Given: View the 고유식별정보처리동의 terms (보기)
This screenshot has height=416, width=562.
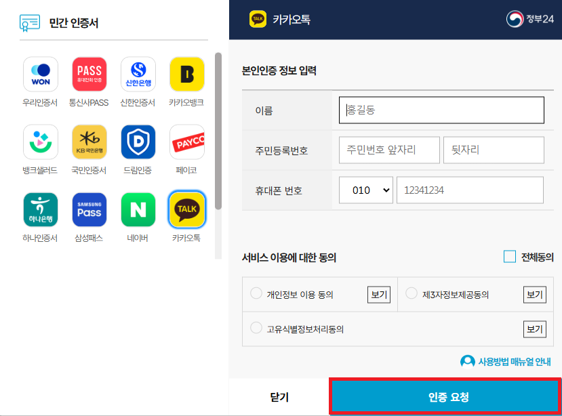Looking at the screenshot, I should click(535, 329).
